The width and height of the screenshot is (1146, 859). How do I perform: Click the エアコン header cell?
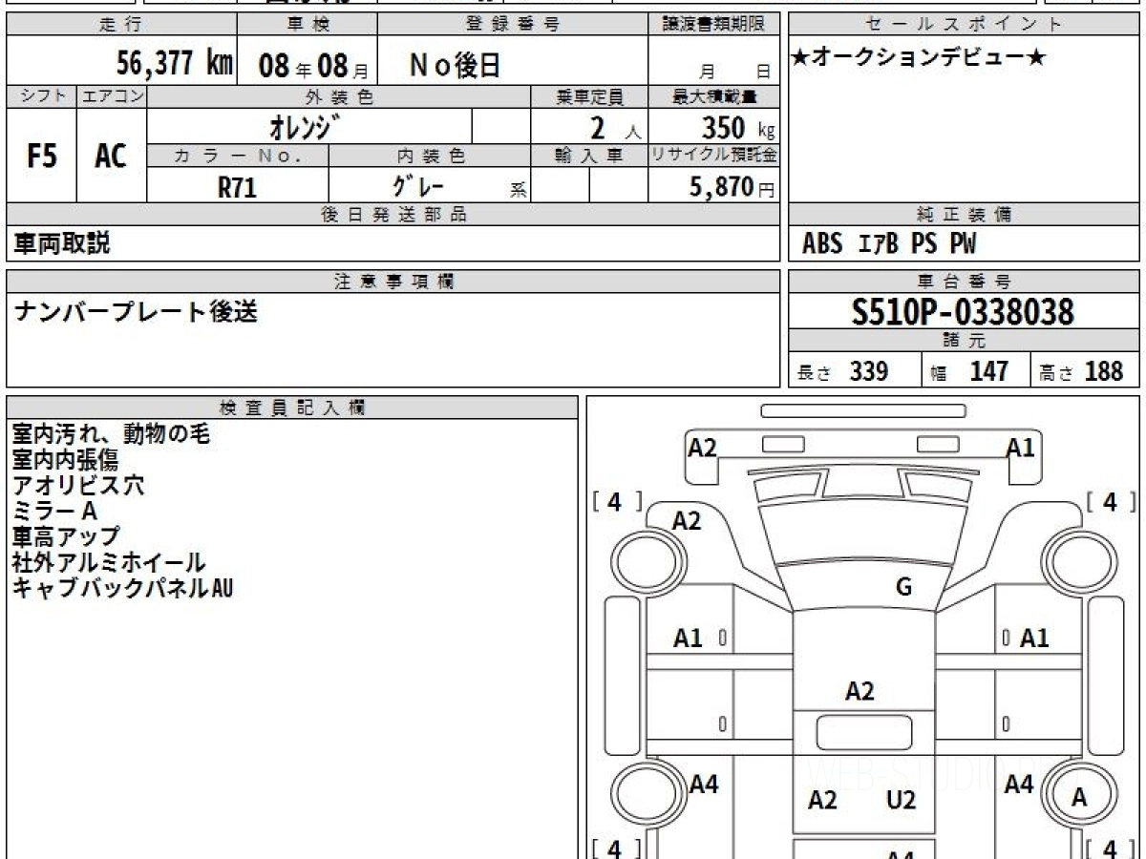coord(112,95)
